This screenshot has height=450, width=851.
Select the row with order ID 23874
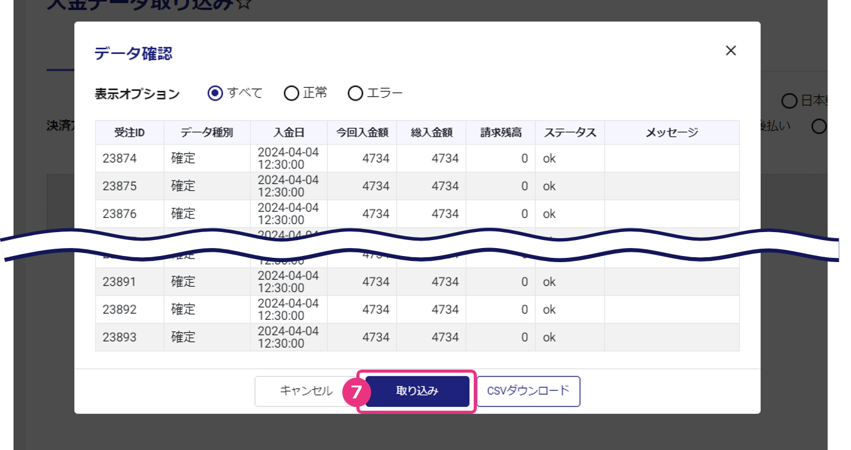click(x=120, y=158)
